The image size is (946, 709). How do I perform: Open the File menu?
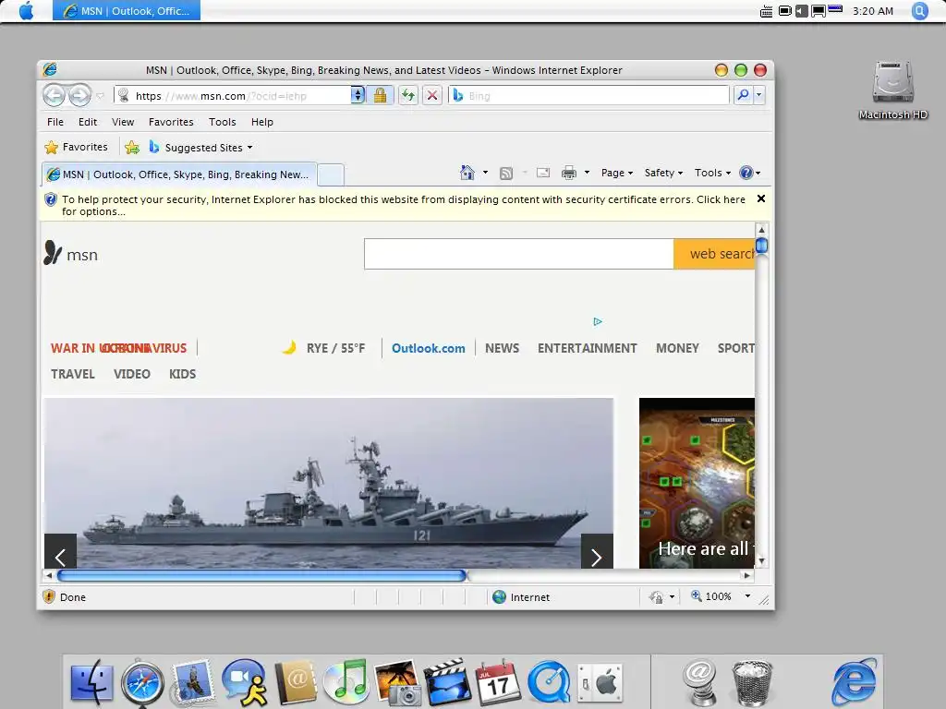pos(55,122)
